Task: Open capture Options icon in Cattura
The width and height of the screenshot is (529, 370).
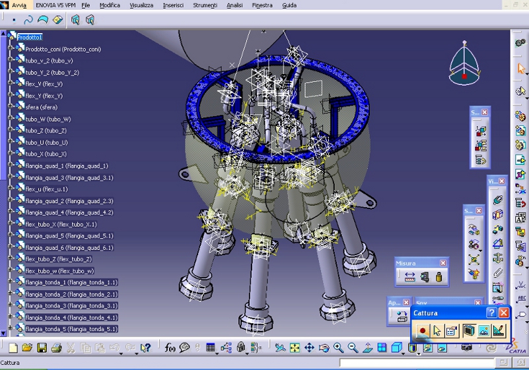Action: pyautogui.click(x=452, y=331)
